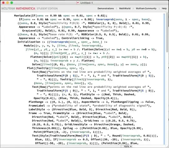Click the Initialization keyword
The image size is (169, 148).
[x=29, y=42]
